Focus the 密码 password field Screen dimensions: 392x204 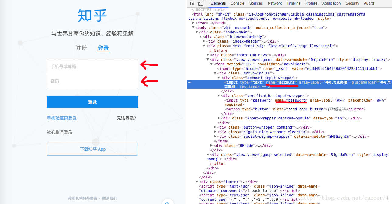point(92,81)
